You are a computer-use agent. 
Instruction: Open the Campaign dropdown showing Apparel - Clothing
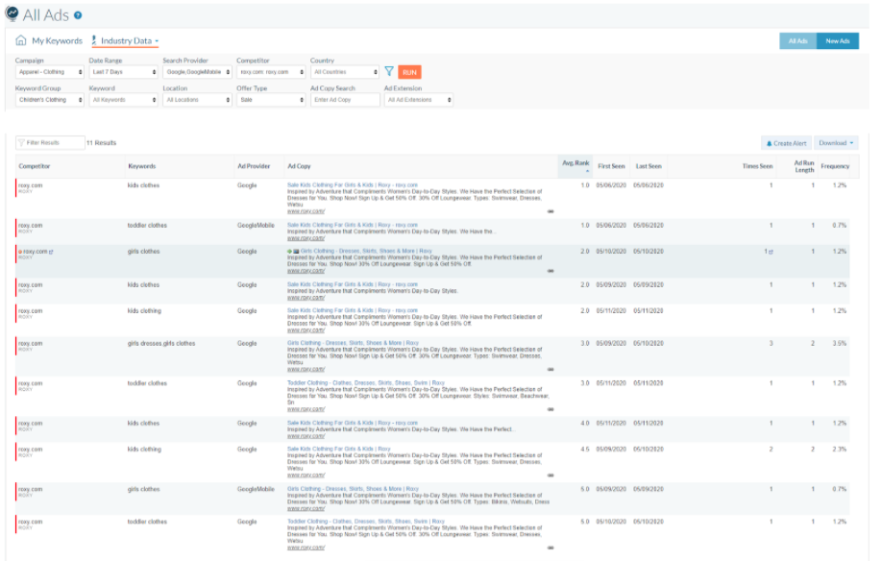50,72
